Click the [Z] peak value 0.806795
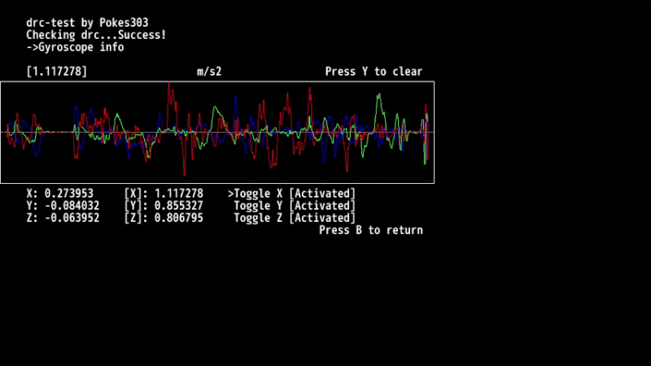 (x=179, y=218)
